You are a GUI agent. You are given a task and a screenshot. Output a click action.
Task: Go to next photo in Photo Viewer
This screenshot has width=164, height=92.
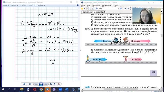coord(46,84)
